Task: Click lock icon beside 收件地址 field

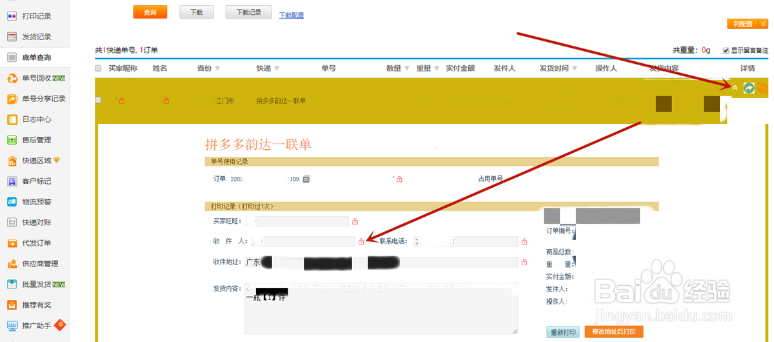Action: pyautogui.click(x=524, y=262)
